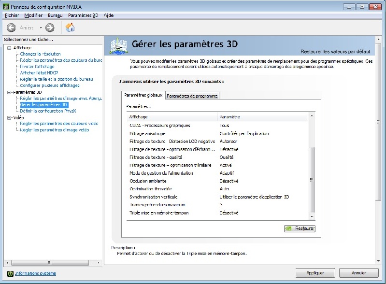Minimize the NVIDIA control panel window
The width and height of the screenshot is (386, 284).
click(349, 7)
